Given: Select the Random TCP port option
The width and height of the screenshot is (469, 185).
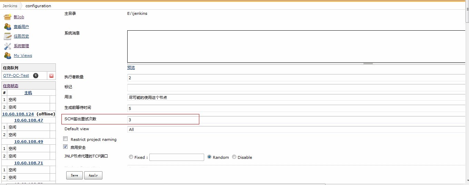Looking at the screenshot, I should pyautogui.click(x=209, y=157).
